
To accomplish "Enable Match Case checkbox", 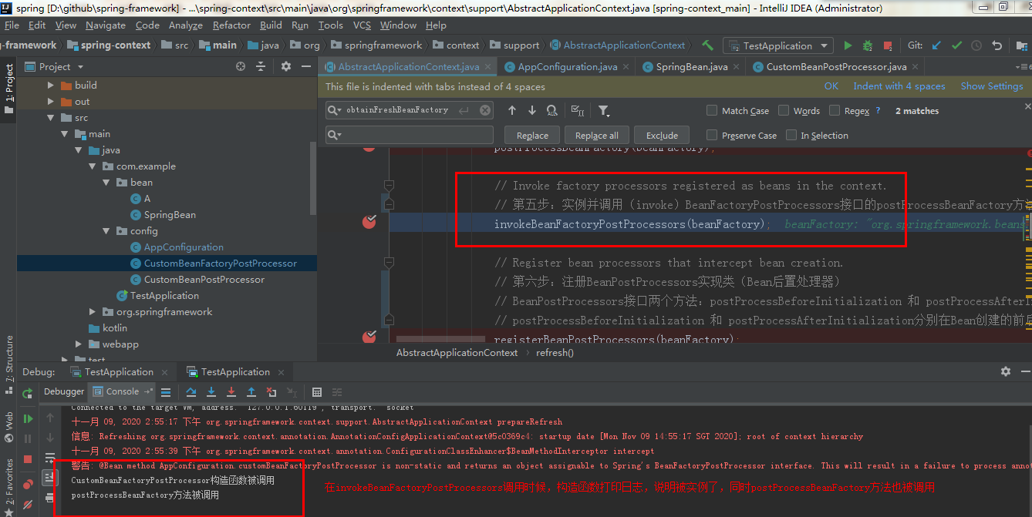I will (x=712, y=110).
